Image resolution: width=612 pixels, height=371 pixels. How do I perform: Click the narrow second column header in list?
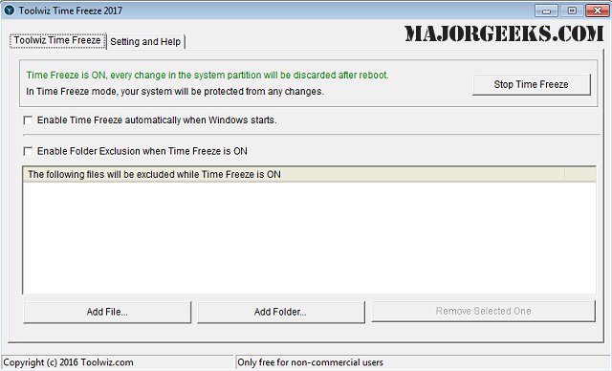click(x=580, y=174)
